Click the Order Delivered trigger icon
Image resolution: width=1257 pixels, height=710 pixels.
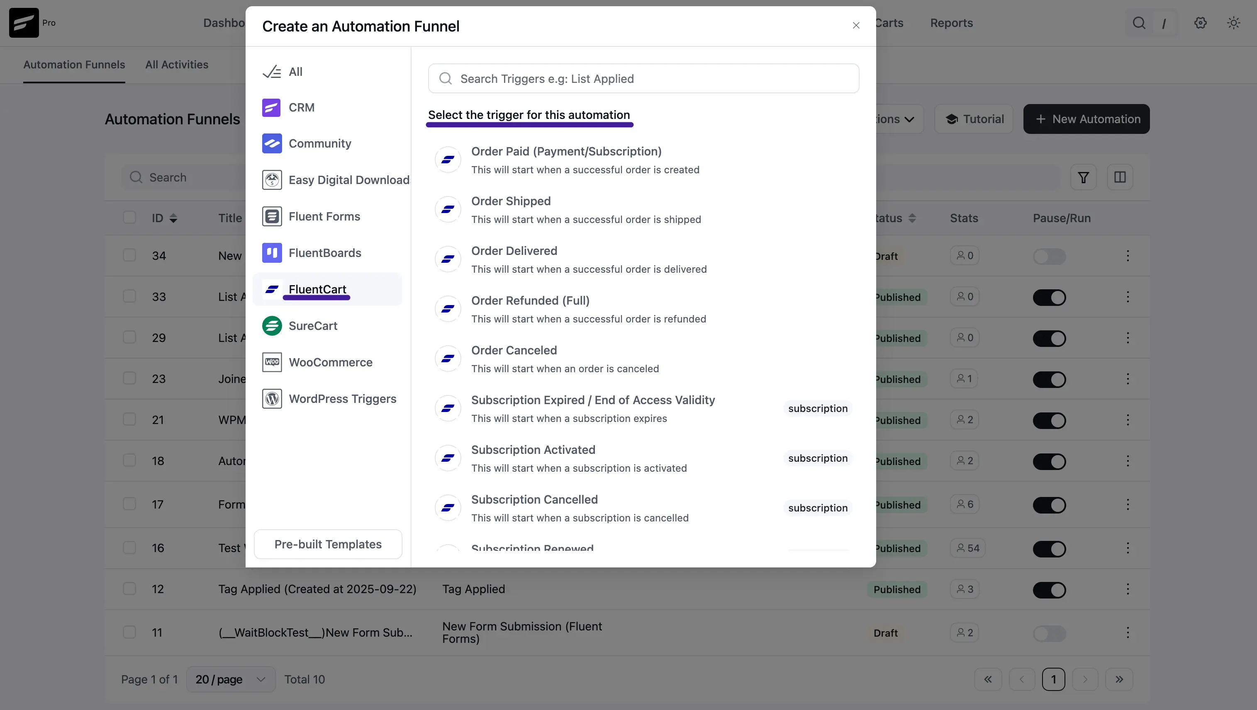[448, 259]
